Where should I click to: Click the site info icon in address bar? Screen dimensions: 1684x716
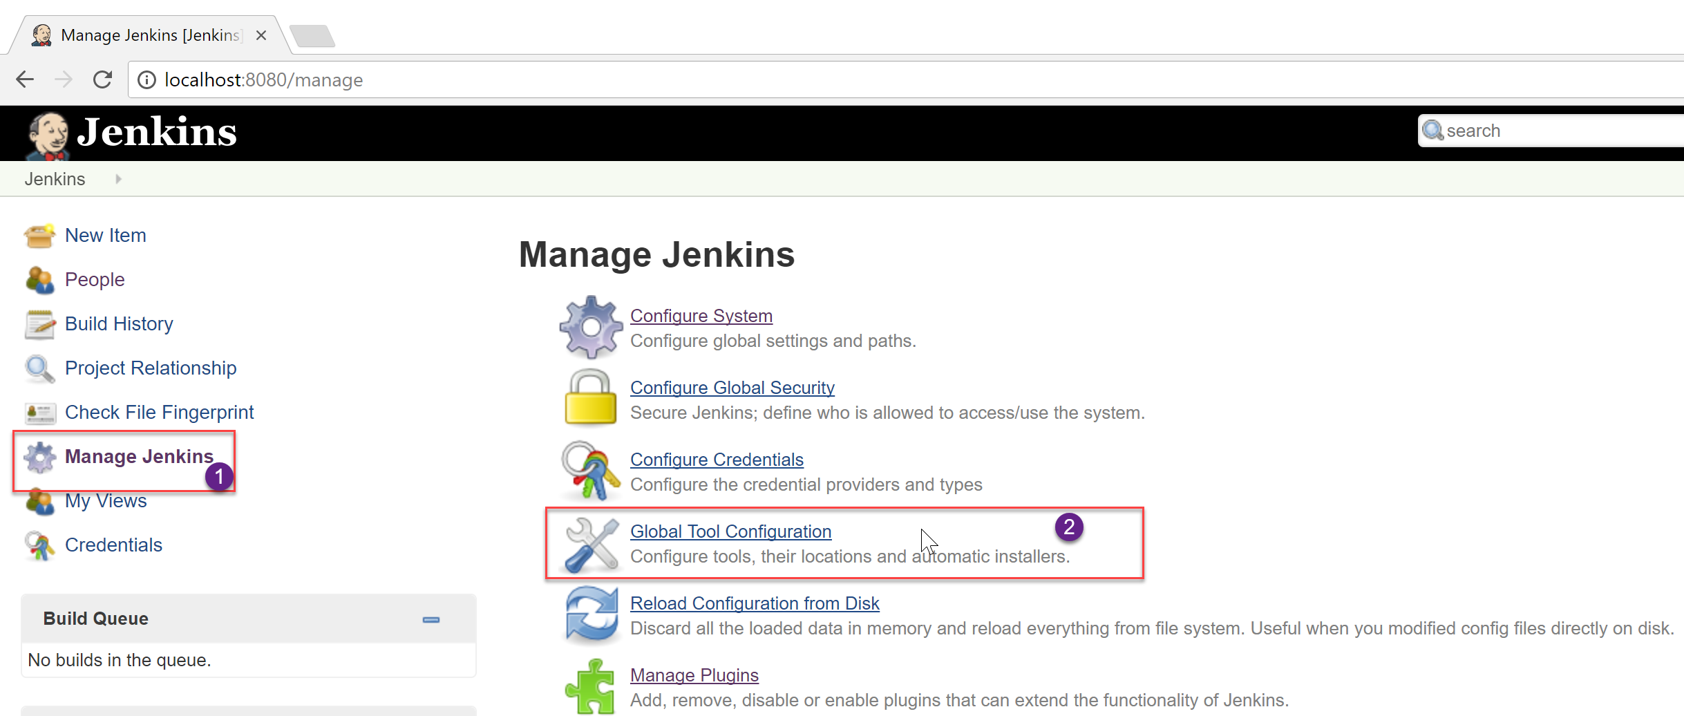(146, 80)
